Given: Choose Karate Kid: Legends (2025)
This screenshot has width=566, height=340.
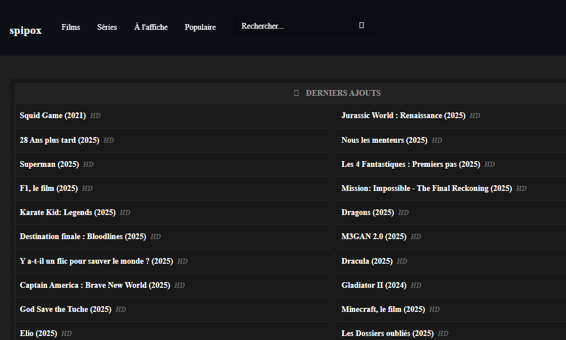Looking at the screenshot, I should pyautogui.click(x=68, y=213).
